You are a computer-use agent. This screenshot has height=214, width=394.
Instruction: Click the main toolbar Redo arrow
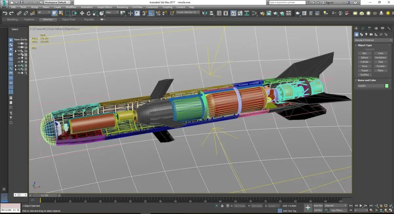click(11, 13)
